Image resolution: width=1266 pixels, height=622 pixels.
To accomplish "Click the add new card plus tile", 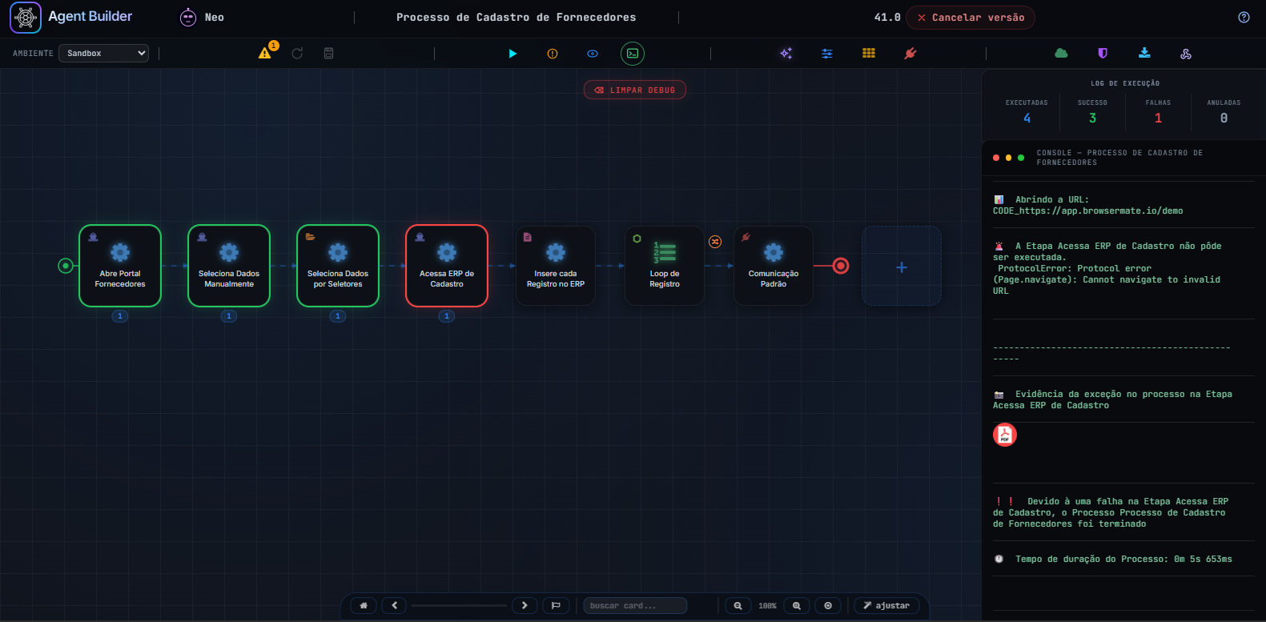I will tap(902, 266).
